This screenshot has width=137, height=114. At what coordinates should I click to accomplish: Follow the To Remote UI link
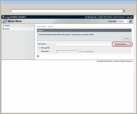pyautogui.click(x=90, y=17)
